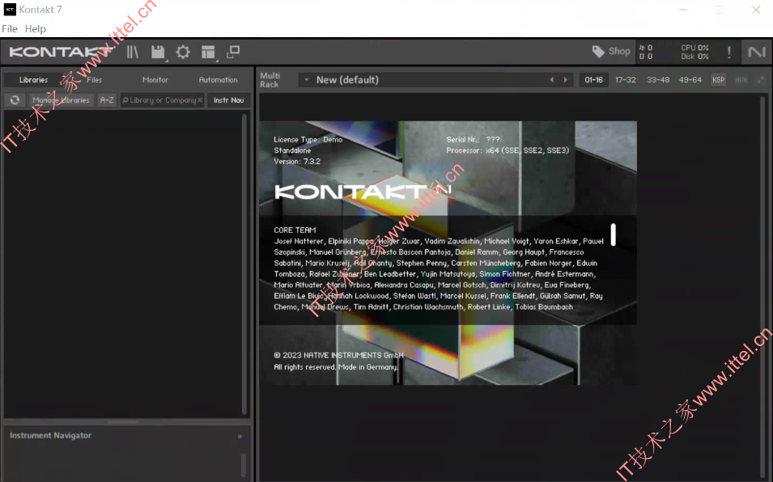This screenshot has width=773, height=482.
Task: Toggle the AUX sends button
Action: pyautogui.click(x=741, y=80)
